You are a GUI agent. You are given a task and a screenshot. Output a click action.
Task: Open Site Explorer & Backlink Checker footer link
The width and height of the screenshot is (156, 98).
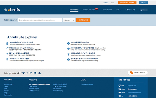(40, 84)
